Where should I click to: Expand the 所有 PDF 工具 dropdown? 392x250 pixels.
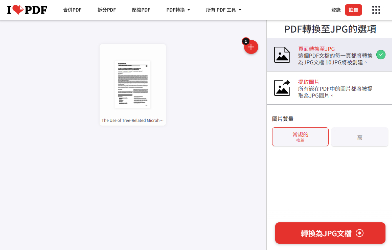(x=224, y=10)
